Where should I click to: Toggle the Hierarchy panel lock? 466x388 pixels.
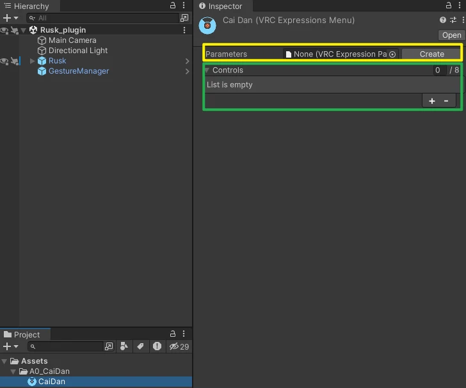click(x=173, y=5)
